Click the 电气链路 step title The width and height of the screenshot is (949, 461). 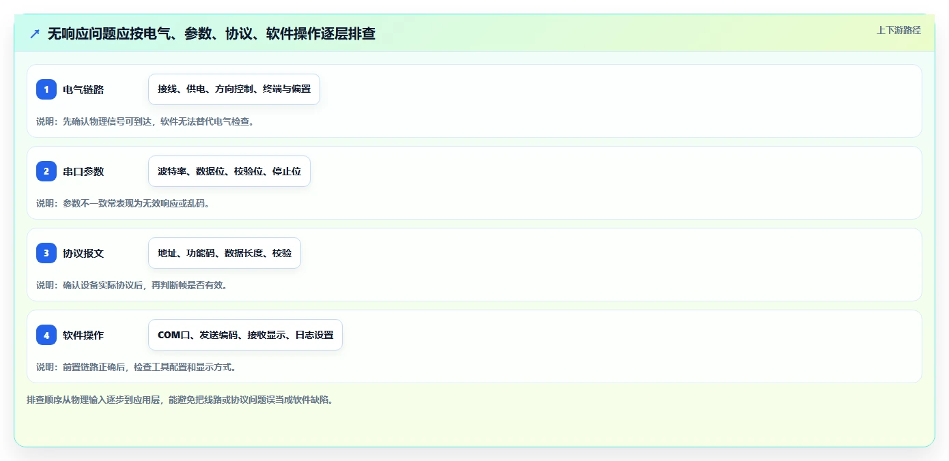(83, 89)
